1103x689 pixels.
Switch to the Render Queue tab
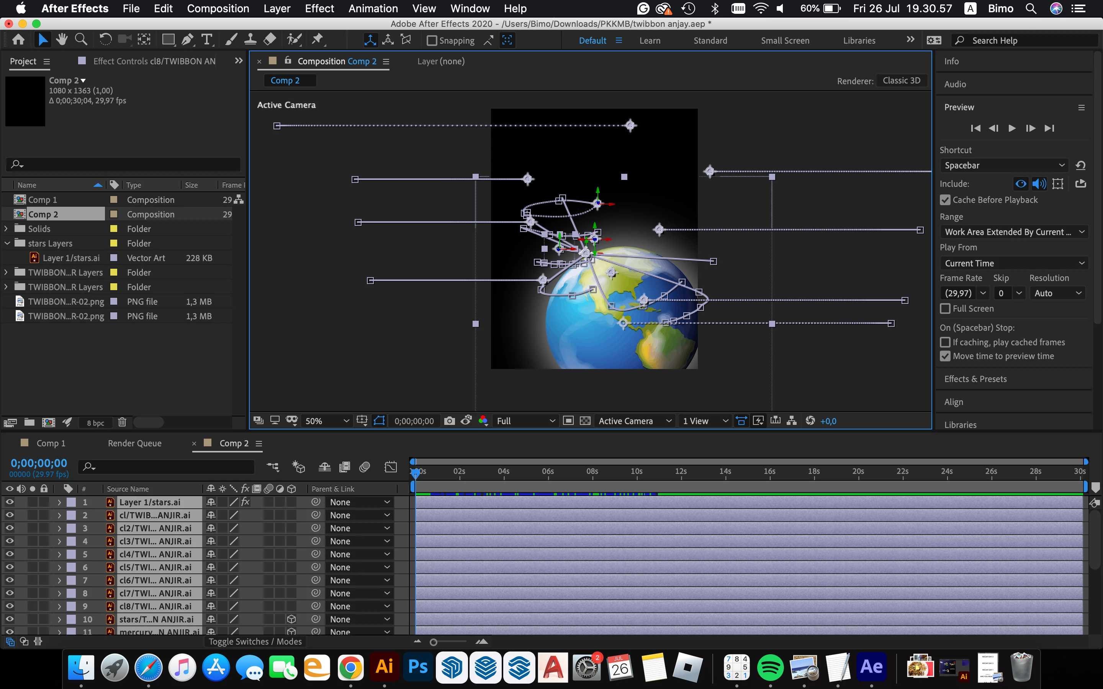(x=134, y=443)
